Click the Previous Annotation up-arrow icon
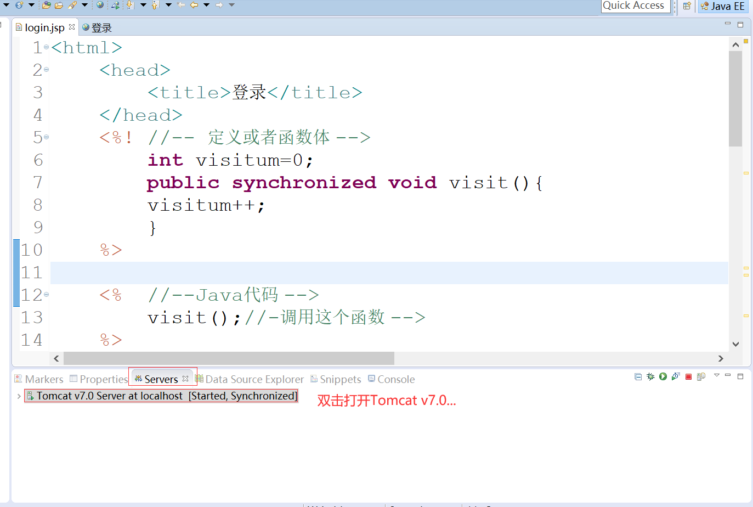 pos(155,5)
